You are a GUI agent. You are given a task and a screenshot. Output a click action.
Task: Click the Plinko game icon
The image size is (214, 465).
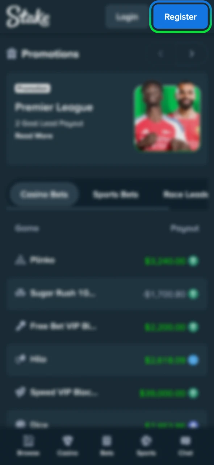pos(20,260)
